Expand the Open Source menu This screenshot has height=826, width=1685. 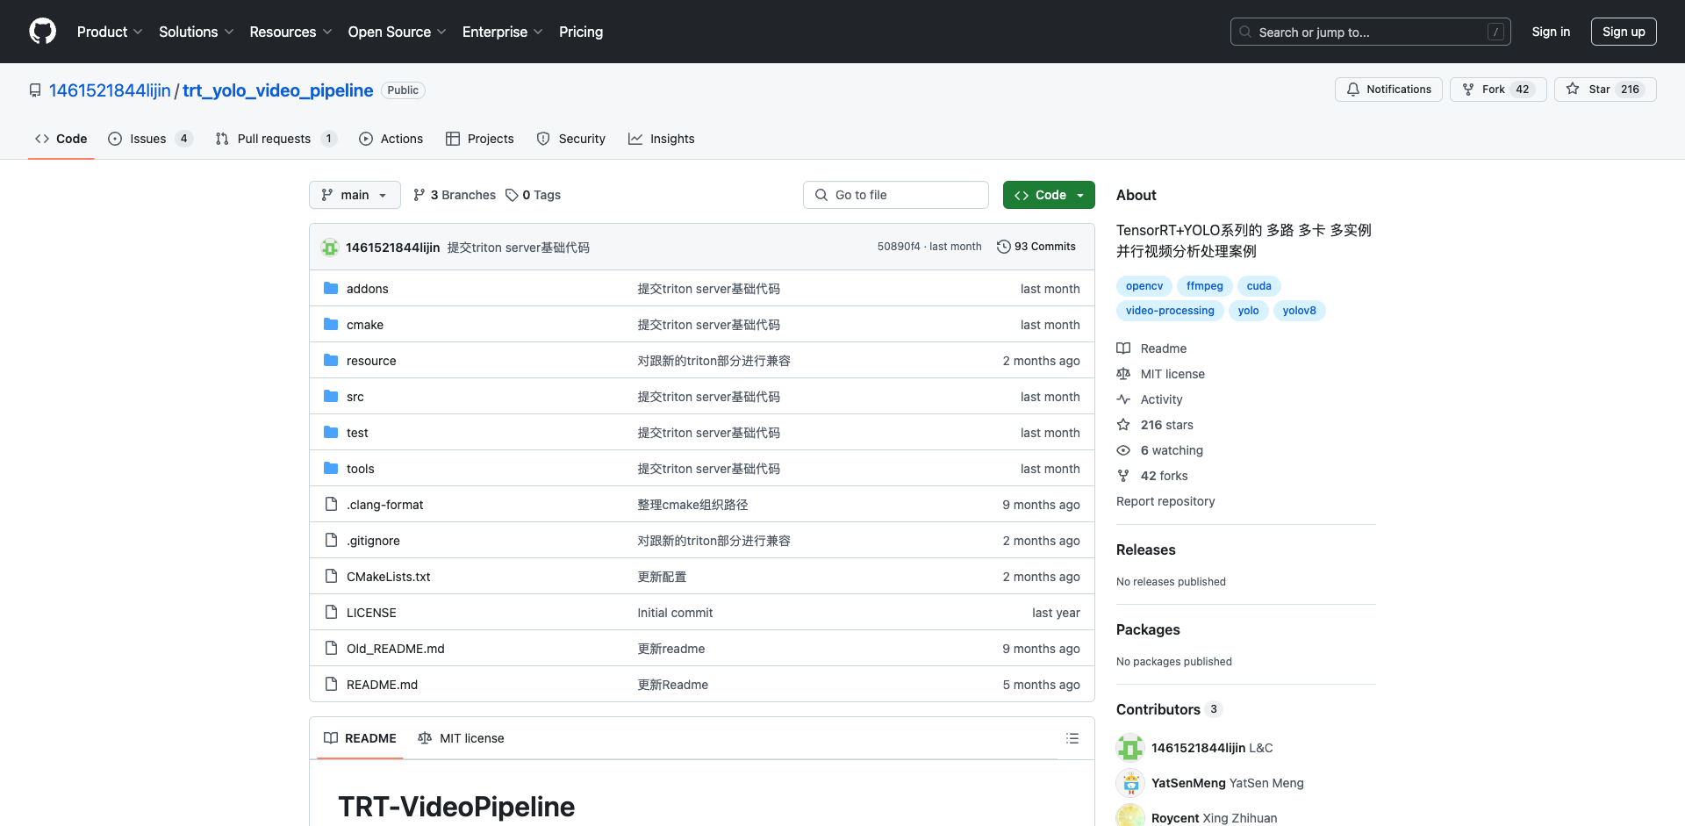coord(397,32)
